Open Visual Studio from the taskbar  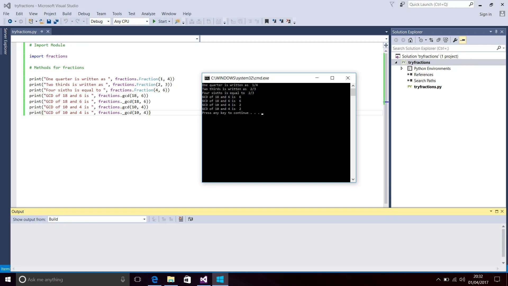204,280
